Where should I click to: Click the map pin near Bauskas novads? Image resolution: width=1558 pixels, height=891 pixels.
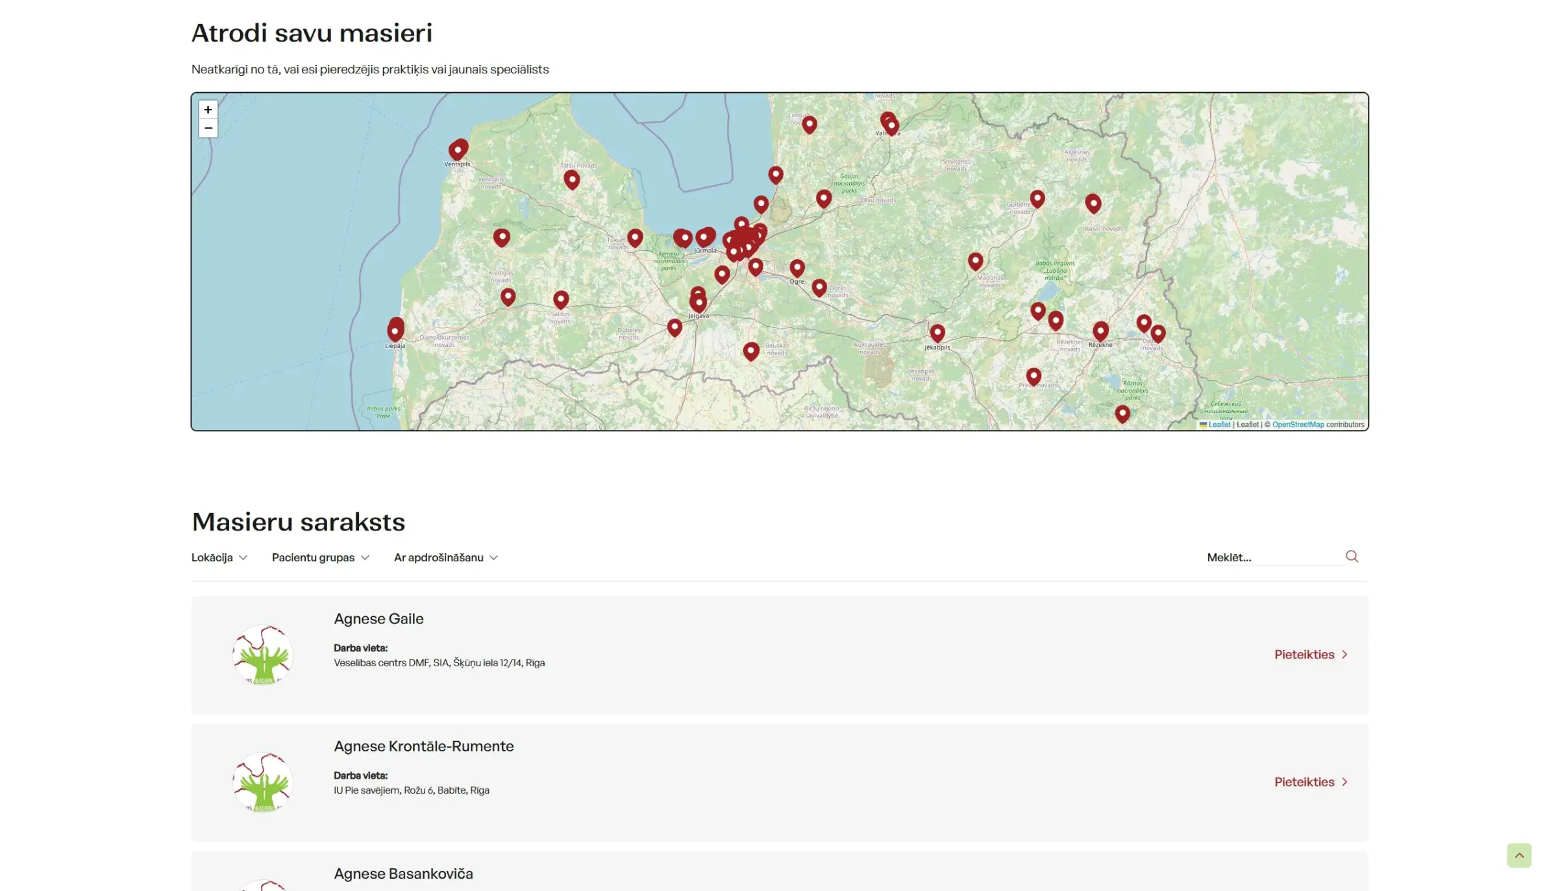tap(751, 351)
